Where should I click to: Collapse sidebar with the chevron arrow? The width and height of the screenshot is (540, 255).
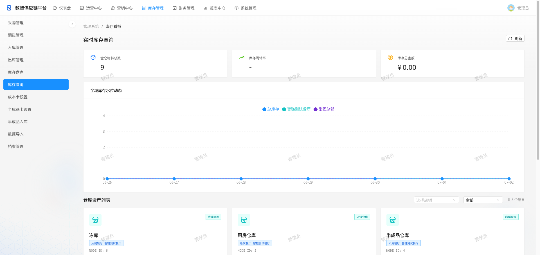tap(72, 24)
